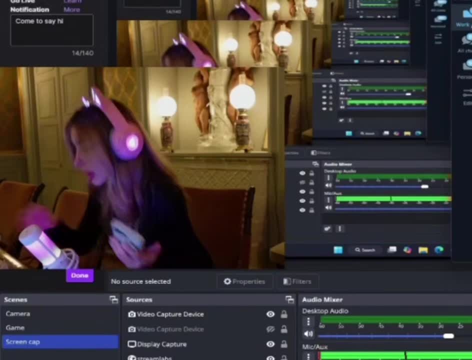The height and width of the screenshot is (360, 472).
Task: Click the File Explorer icon in the largest mirrored taskbar
Action: coord(423,250)
